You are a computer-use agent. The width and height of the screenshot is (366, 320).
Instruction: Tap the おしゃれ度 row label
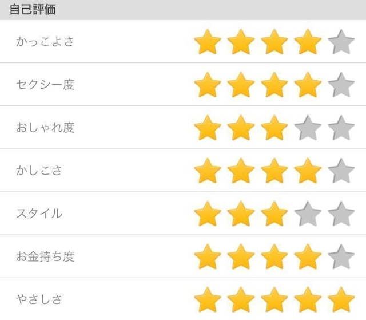(45, 128)
